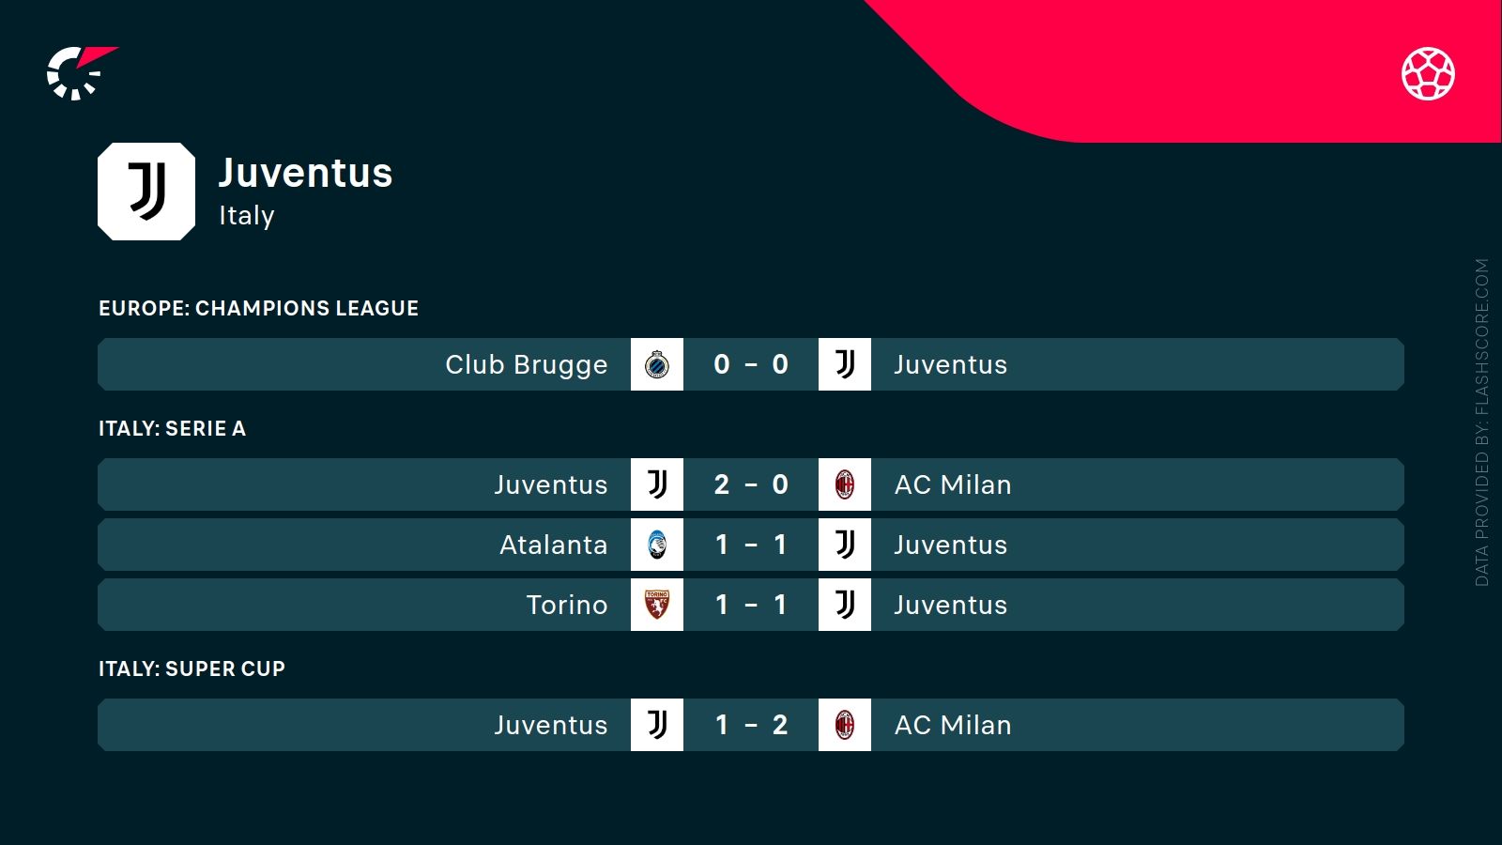Click the large Juventus crest beside the title

tap(146, 192)
